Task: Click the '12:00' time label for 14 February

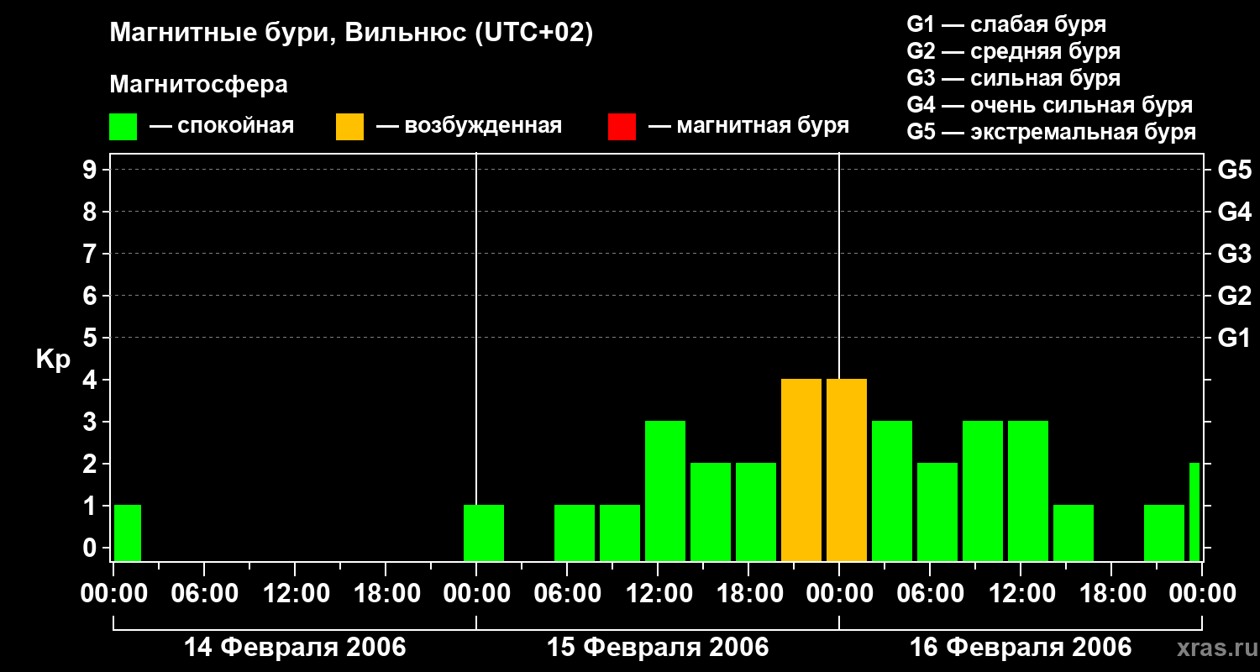Action: [295, 594]
